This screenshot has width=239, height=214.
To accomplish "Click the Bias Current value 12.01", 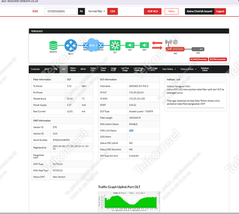I will click(70, 112).
